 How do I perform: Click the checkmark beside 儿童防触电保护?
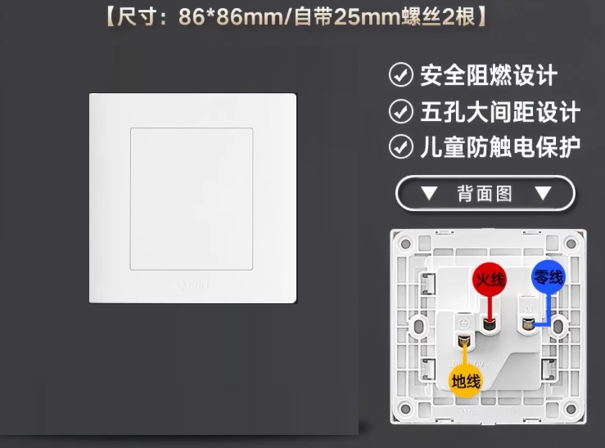point(401,147)
